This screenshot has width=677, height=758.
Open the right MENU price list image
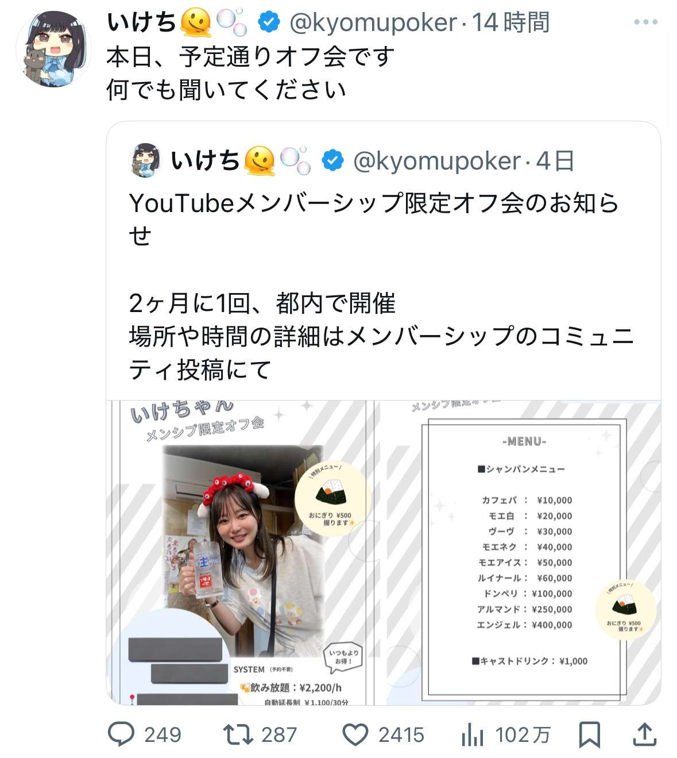[x=518, y=552]
